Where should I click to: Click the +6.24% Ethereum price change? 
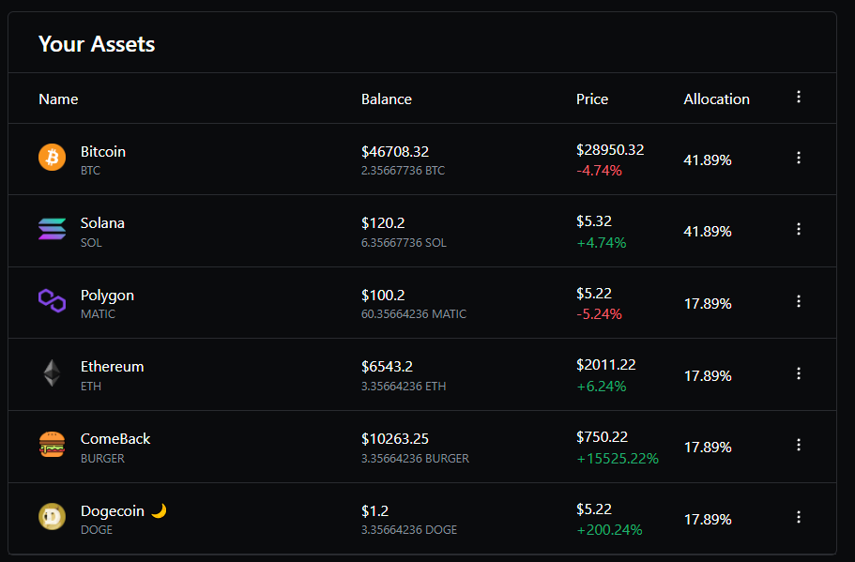602,387
